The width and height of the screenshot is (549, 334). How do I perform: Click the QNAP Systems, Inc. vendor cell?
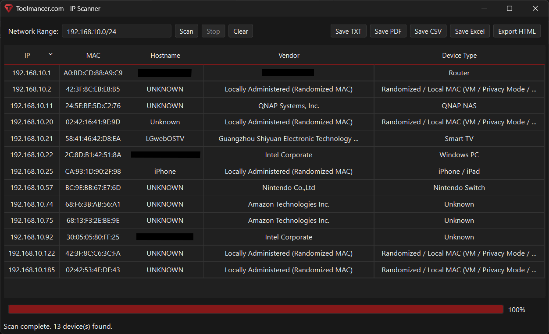289,105
